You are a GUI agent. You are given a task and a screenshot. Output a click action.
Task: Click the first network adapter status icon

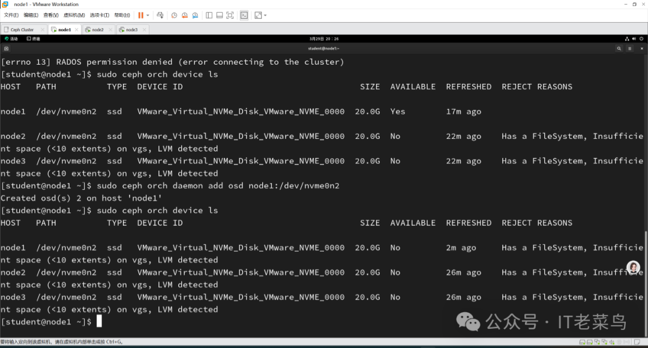point(597,342)
